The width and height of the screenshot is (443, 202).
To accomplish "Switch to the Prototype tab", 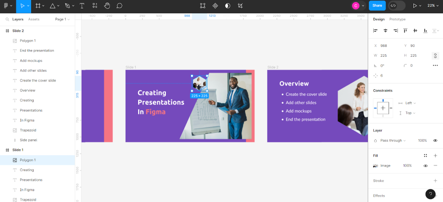I will point(397,19).
